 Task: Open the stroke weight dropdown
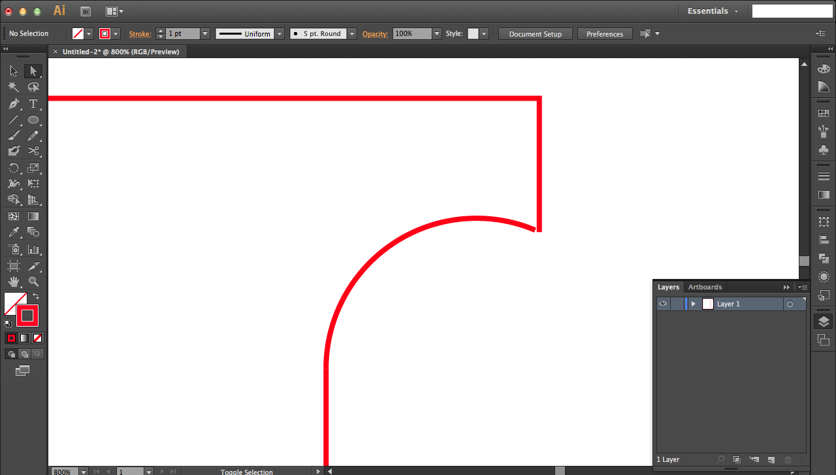(x=205, y=34)
